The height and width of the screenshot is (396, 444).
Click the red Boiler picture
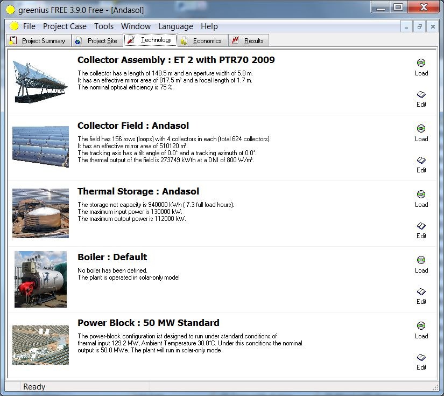pos(40,279)
